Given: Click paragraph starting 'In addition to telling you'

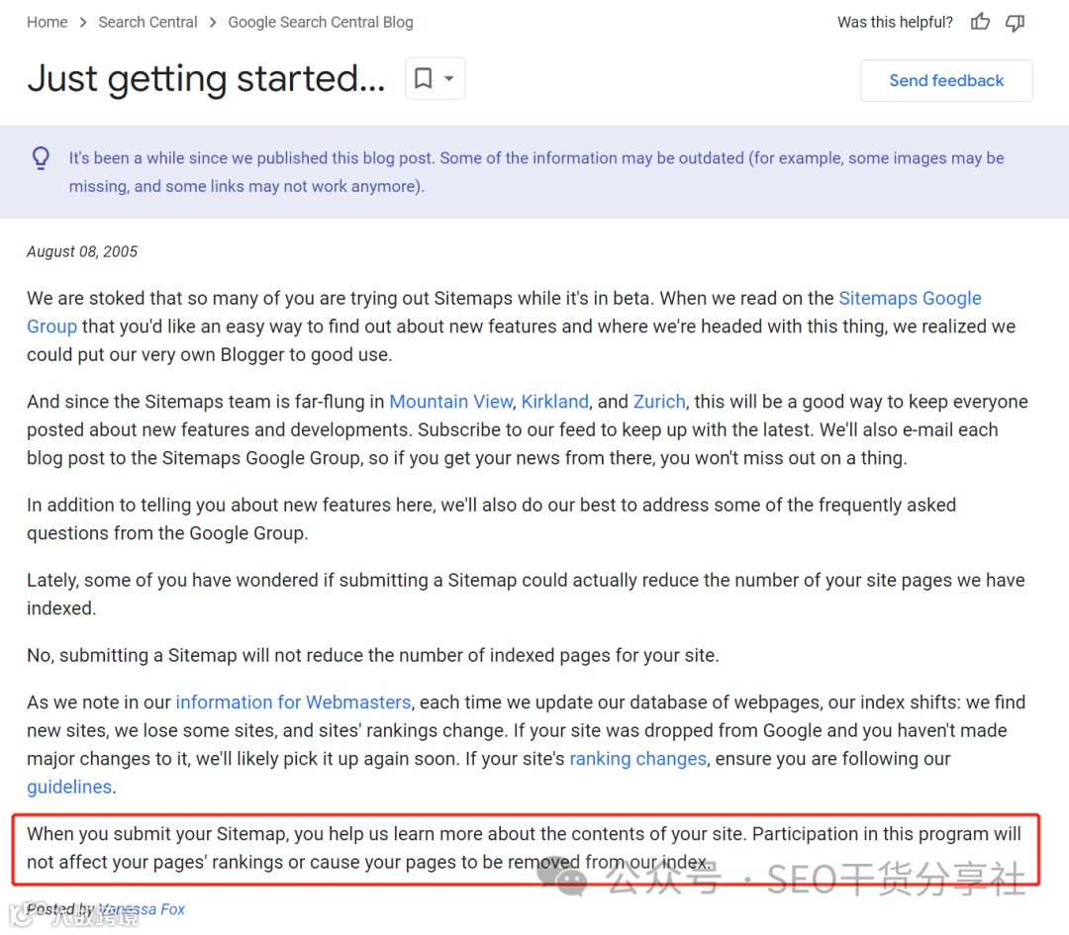Looking at the screenshot, I should pos(491,518).
